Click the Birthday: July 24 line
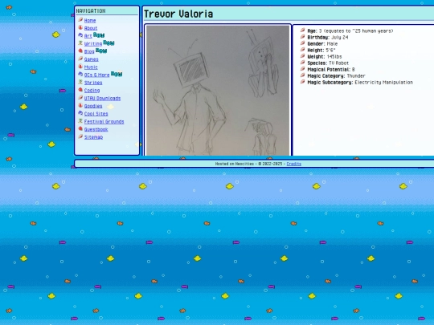This screenshot has height=325, width=434. (x=328, y=37)
